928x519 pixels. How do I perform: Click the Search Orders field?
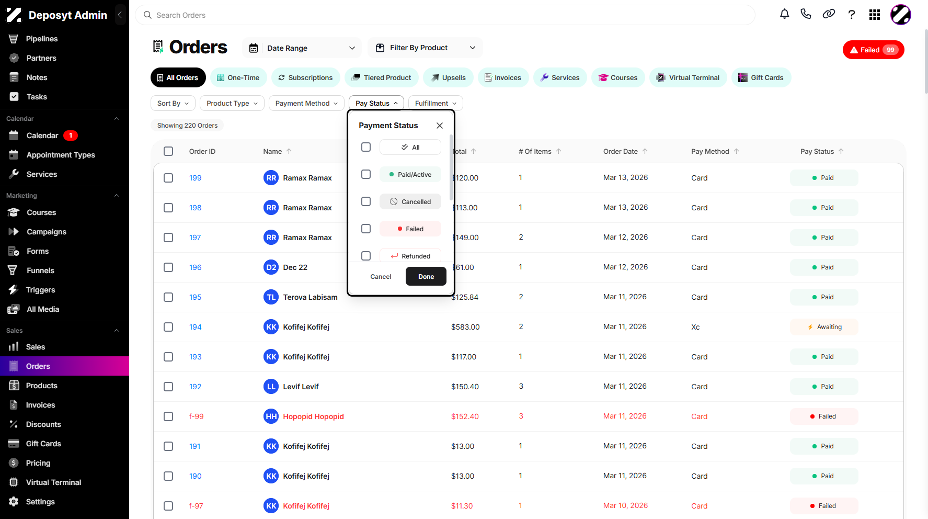445,15
